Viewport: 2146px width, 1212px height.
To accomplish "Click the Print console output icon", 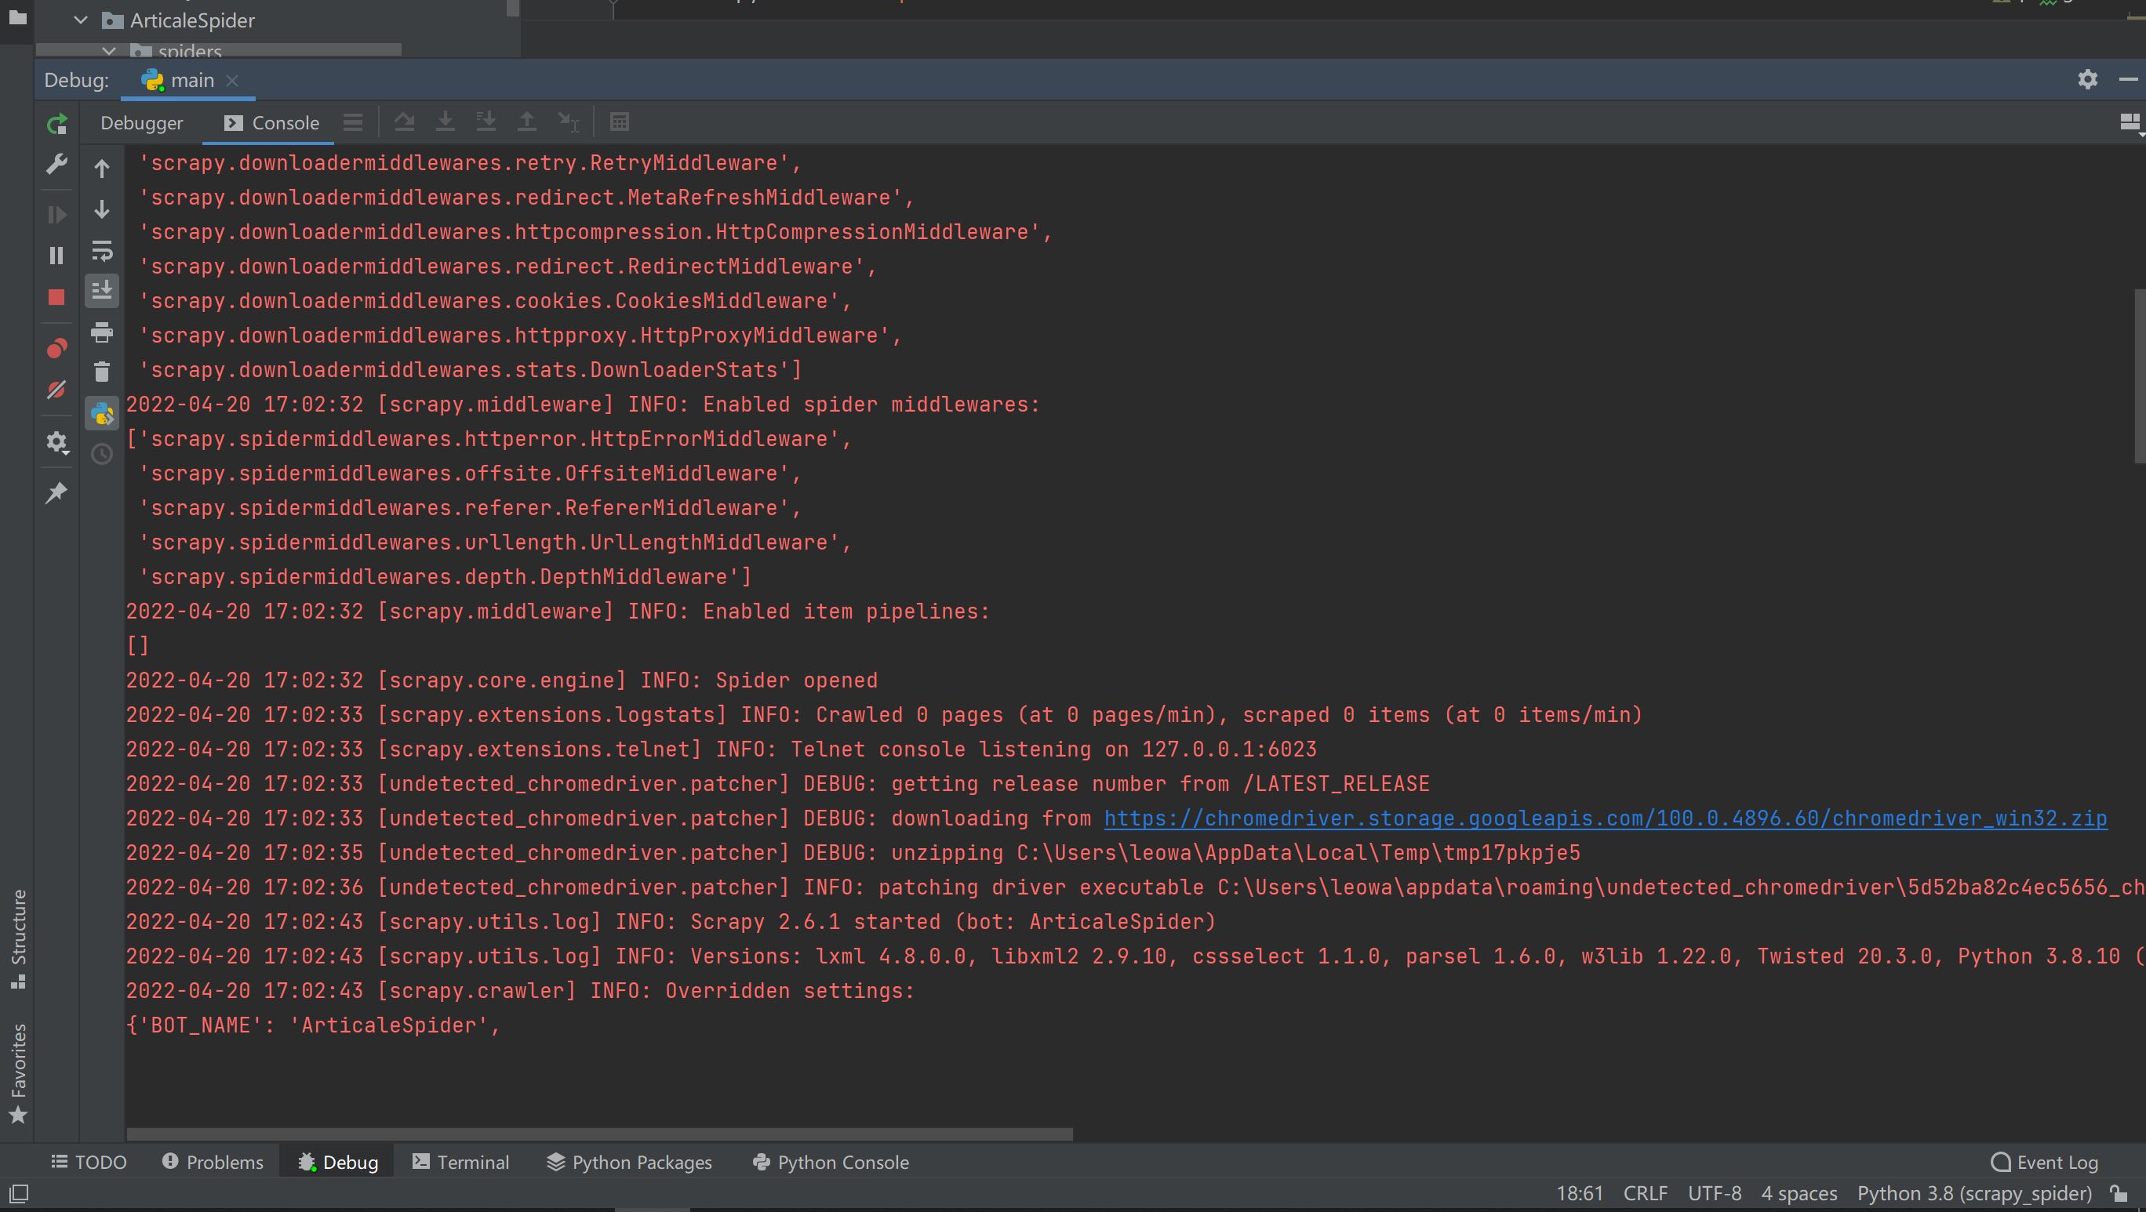I will [x=102, y=332].
